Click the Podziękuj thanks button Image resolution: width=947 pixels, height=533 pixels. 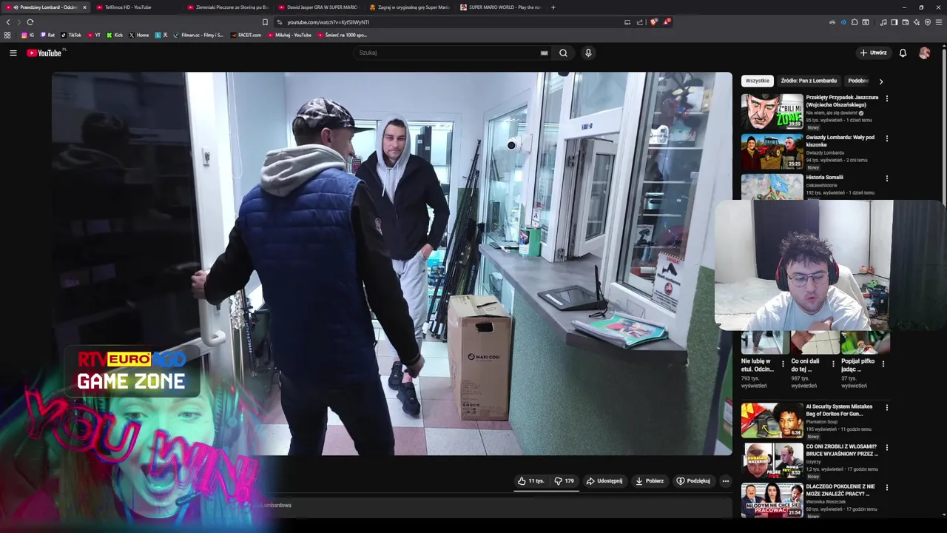pos(693,481)
